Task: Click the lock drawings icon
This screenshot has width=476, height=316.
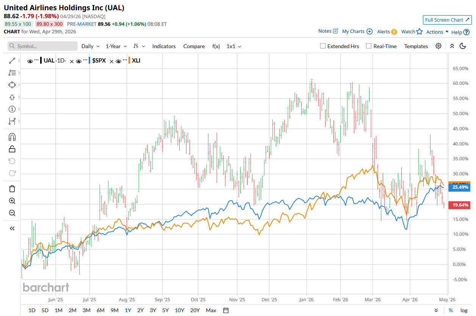Action: coord(12,149)
